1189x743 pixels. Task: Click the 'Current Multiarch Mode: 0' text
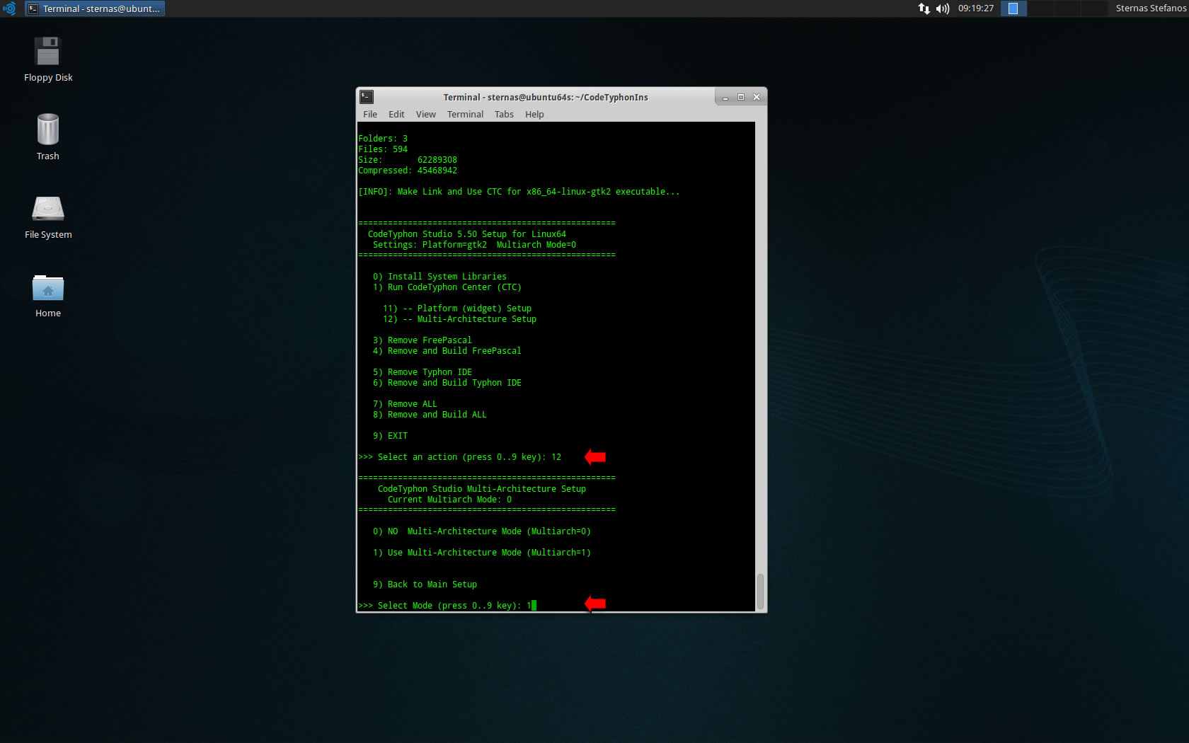[x=449, y=500]
